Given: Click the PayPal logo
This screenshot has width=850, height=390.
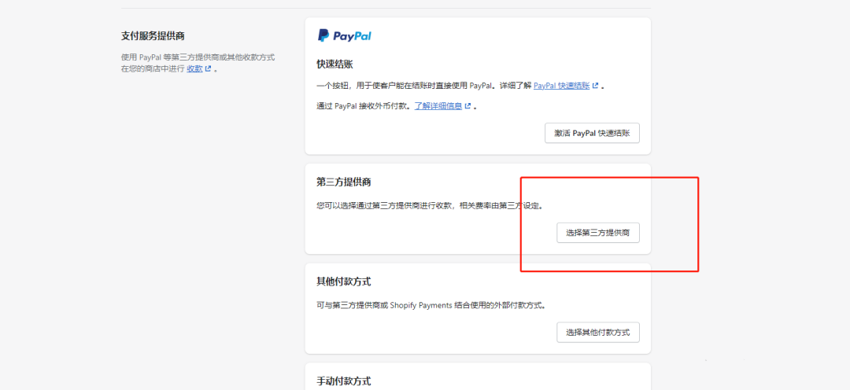Looking at the screenshot, I should (x=345, y=36).
